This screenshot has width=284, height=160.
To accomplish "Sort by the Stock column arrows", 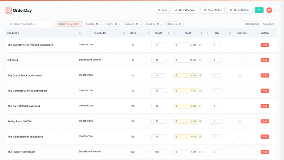I will click(142, 33).
